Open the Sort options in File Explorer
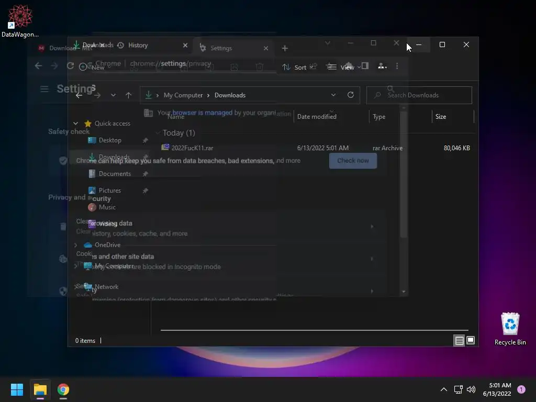536x402 pixels. click(x=294, y=67)
